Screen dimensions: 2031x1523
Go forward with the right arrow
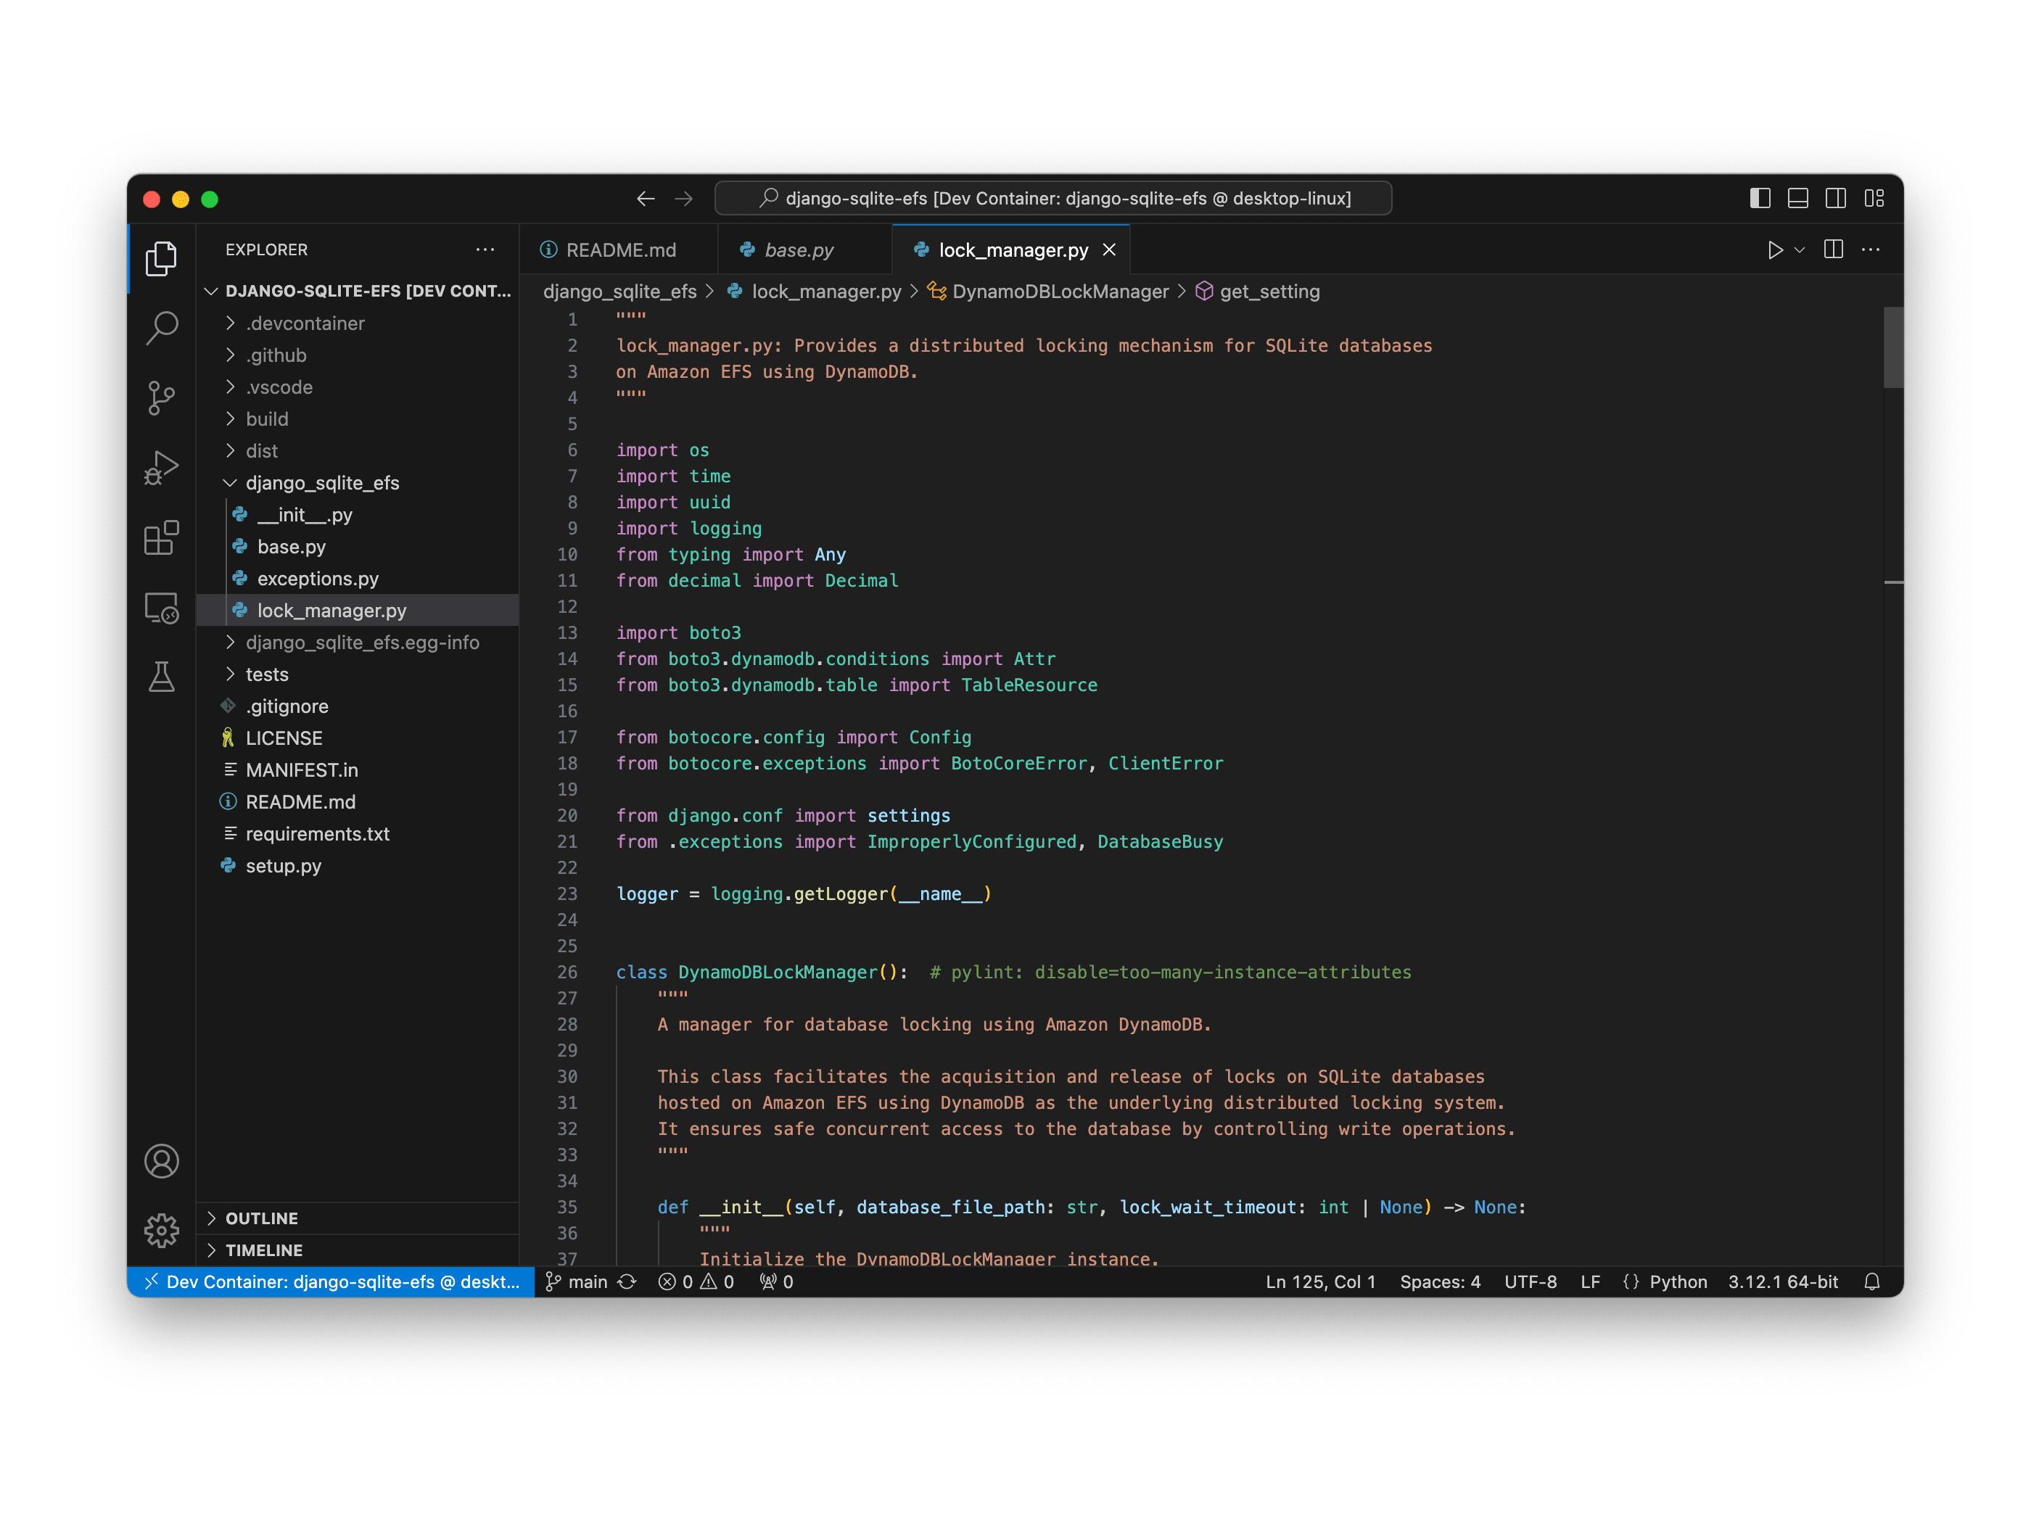coord(683,198)
